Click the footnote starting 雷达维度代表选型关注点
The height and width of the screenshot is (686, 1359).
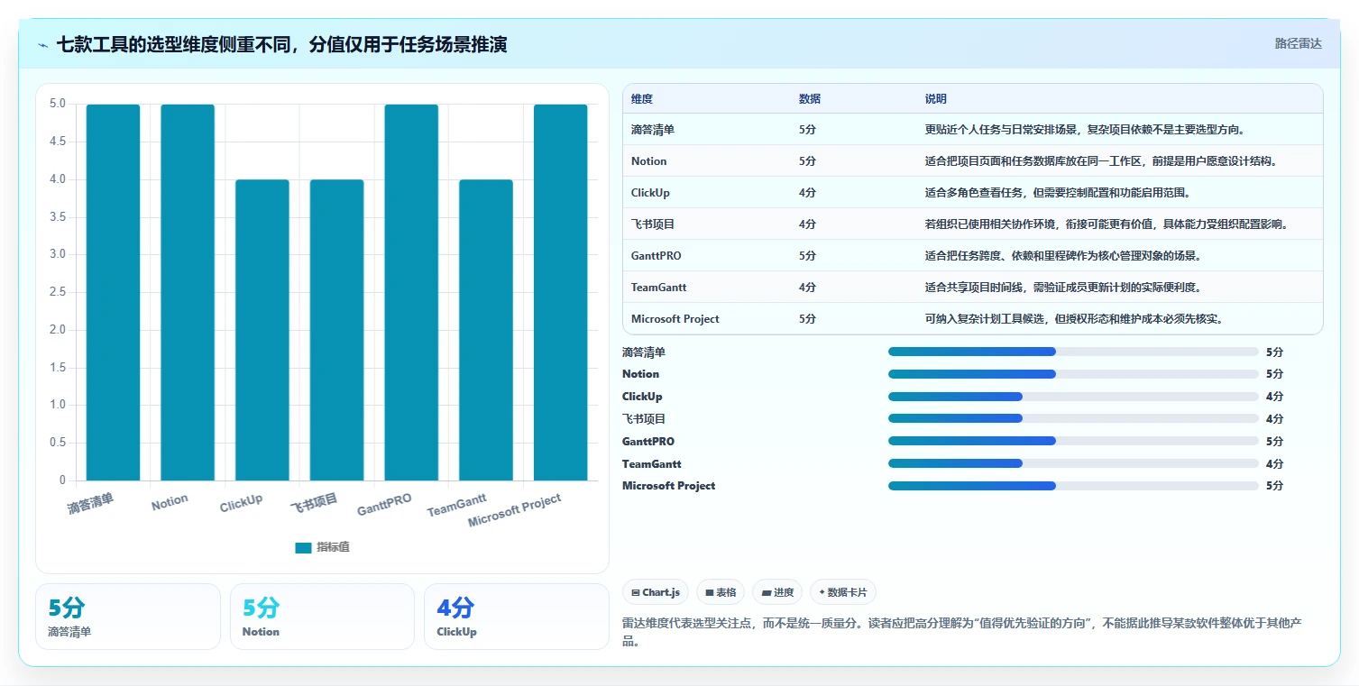pyautogui.click(x=962, y=633)
